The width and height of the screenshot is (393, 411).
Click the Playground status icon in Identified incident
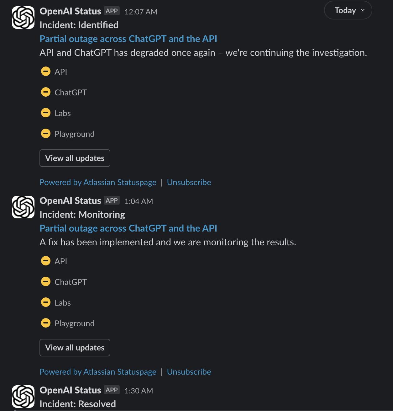click(x=46, y=134)
